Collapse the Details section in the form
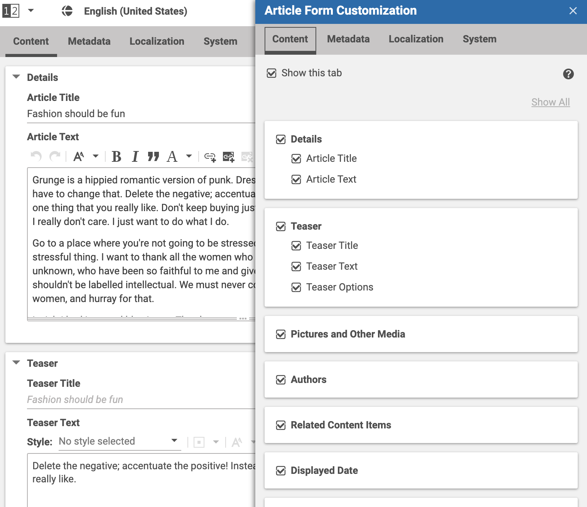Screen dimensions: 587x507 click(x=16, y=77)
